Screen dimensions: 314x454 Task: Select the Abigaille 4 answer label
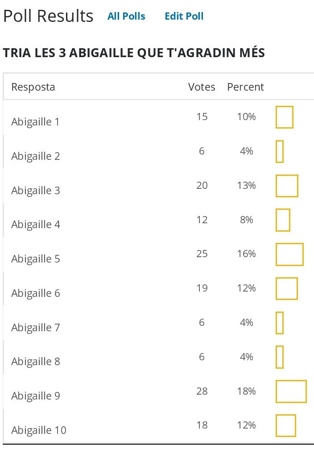click(36, 225)
